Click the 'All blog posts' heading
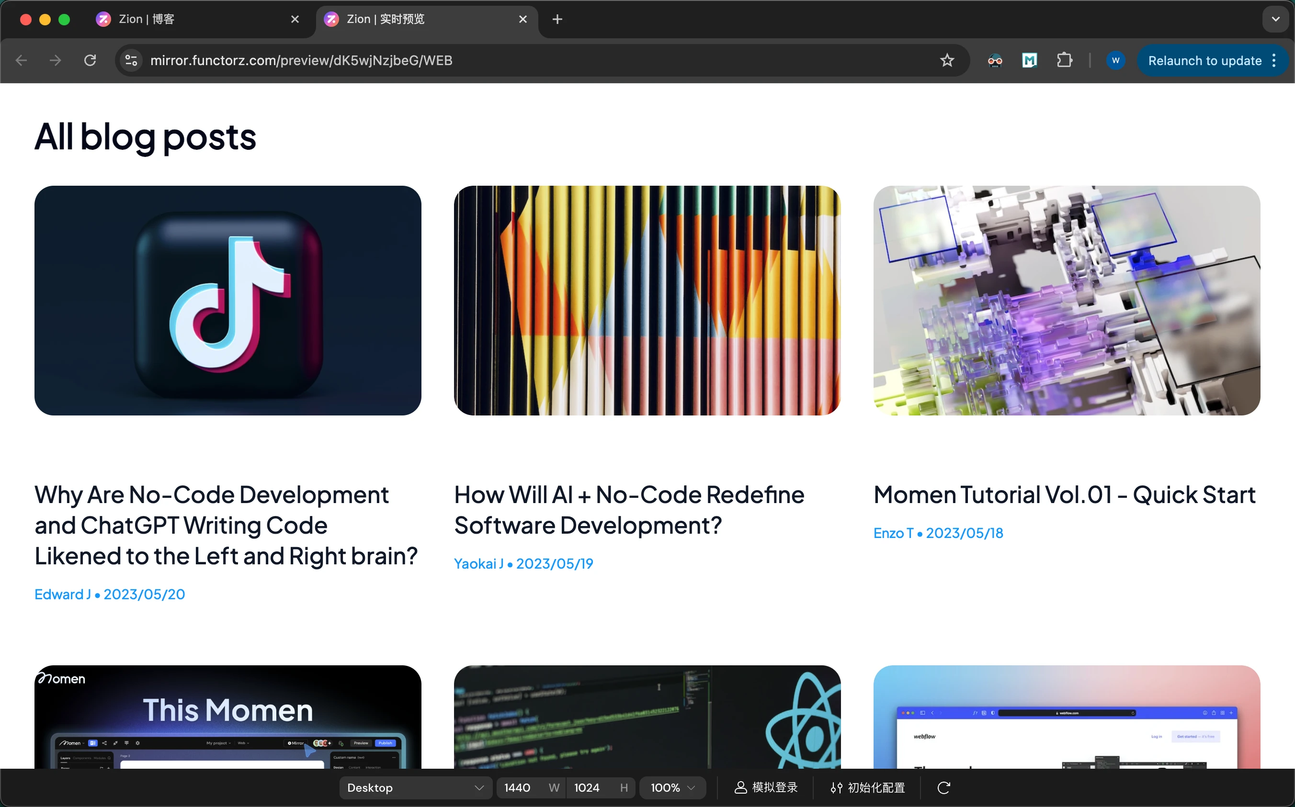Viewport: 1295px width, 807px height. click(x=145, y=136)
